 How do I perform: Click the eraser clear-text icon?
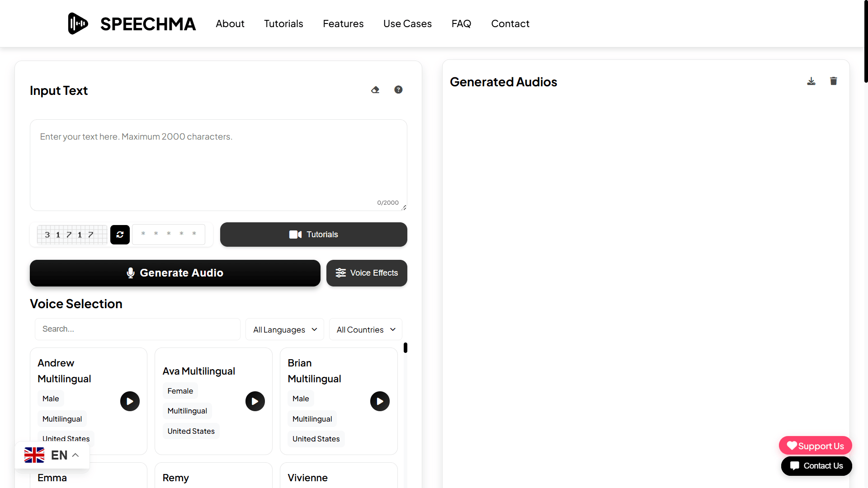tap(375, 90)
